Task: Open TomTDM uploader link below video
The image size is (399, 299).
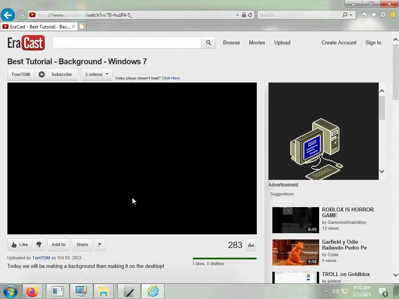Action: pos(41,258)
